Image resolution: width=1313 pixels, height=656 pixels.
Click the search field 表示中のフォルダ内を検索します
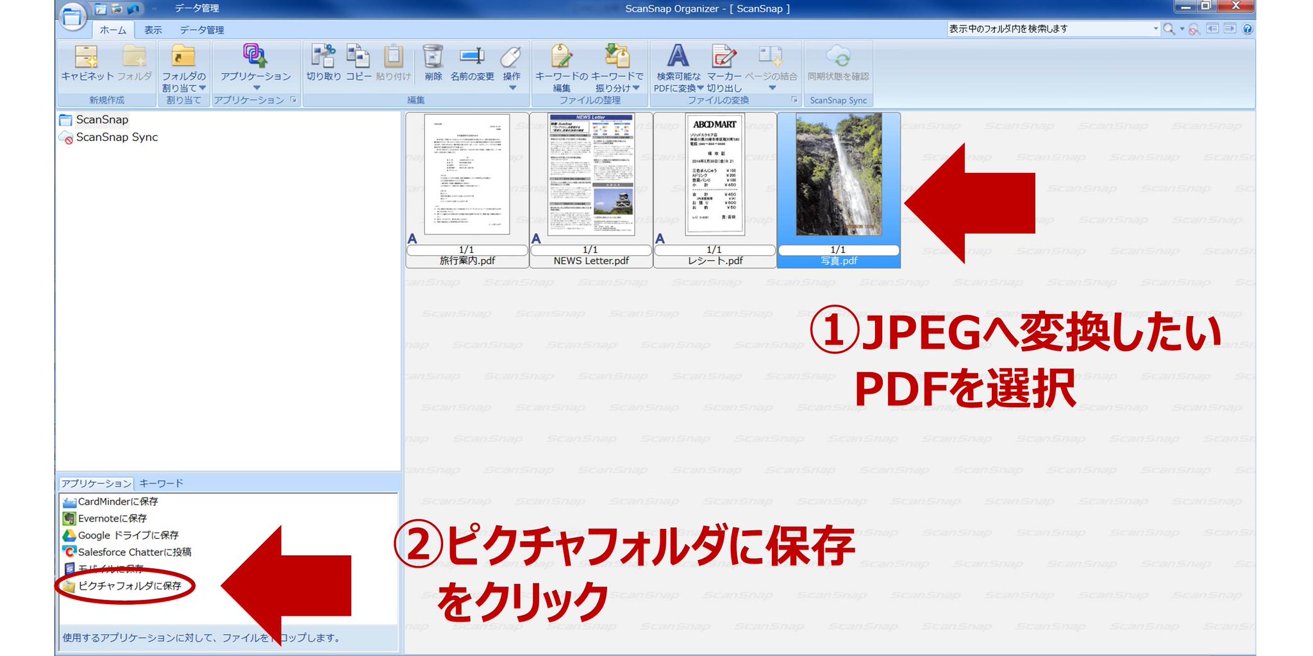1050,29
